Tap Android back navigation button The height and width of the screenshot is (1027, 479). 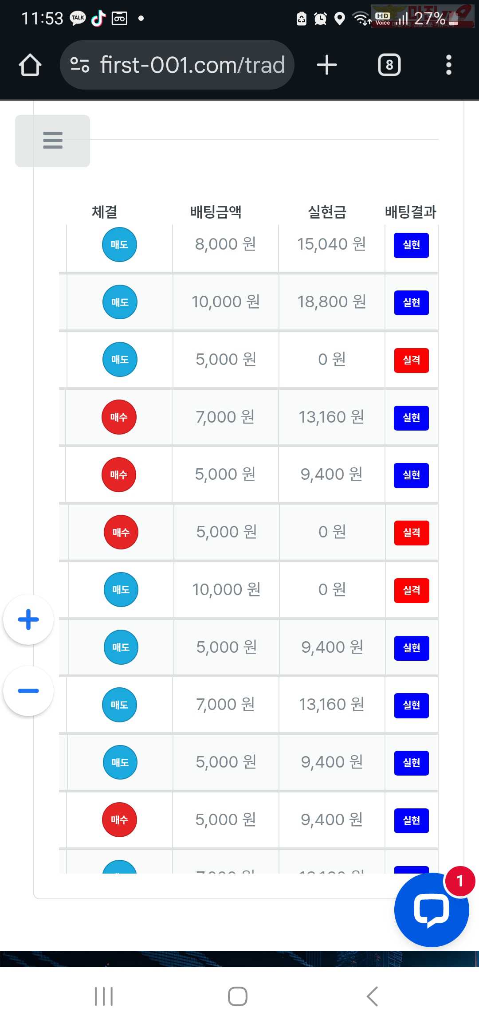(373, 996)
